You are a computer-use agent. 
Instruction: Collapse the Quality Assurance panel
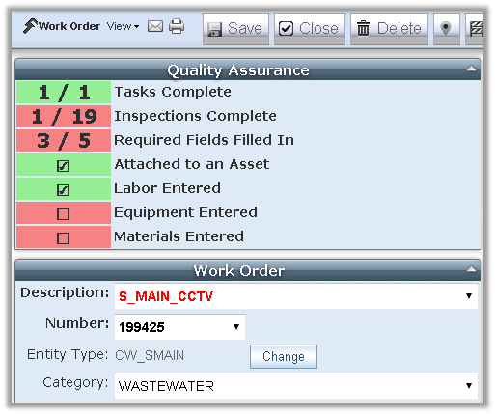click(x=471, y=69)
